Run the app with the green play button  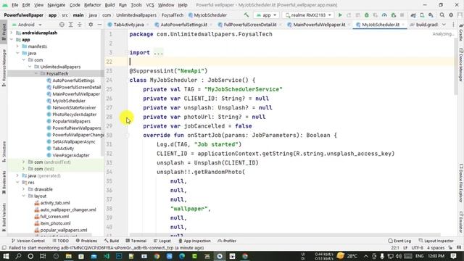pos(340,14)
